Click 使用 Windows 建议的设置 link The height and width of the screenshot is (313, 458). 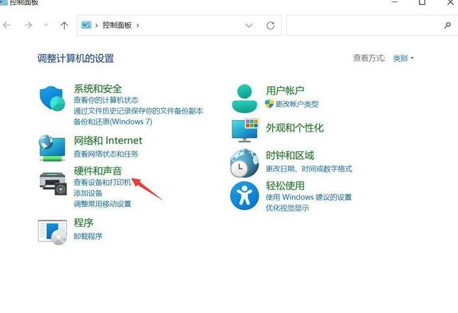coord(308,197)
